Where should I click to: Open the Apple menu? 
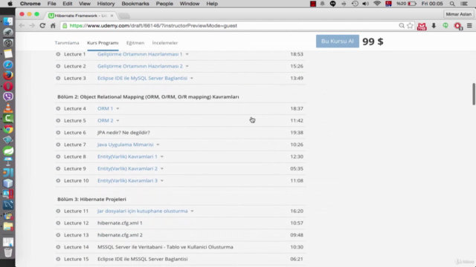[10, 4]
